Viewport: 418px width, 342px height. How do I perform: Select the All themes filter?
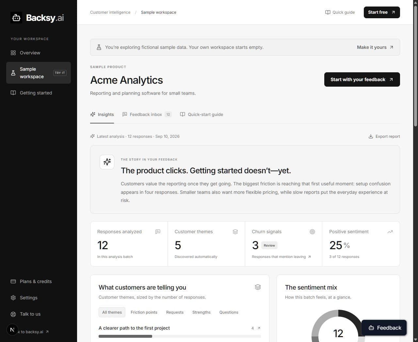point(112,312)
